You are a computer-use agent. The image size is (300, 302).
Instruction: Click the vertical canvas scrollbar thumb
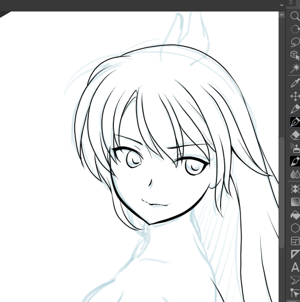pos(282,193)
